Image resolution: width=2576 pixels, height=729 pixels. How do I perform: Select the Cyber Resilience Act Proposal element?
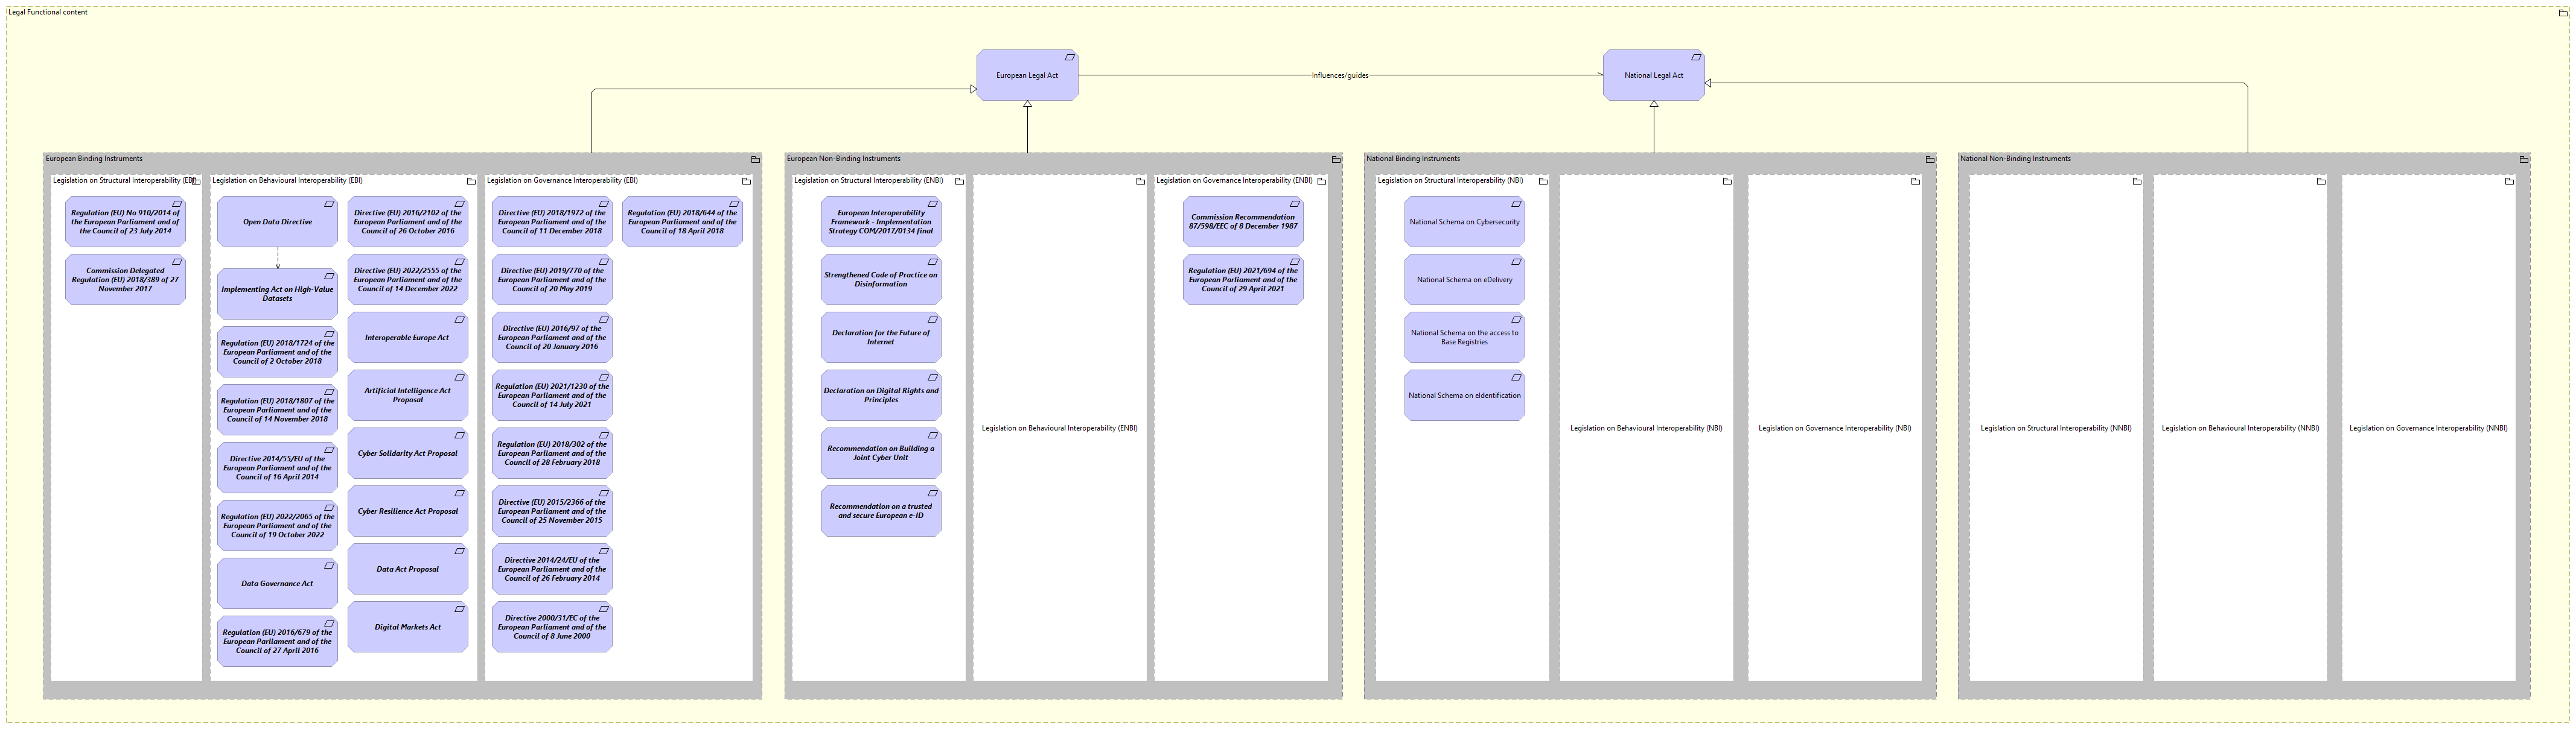pyautogui.click(x=408, y=511)
